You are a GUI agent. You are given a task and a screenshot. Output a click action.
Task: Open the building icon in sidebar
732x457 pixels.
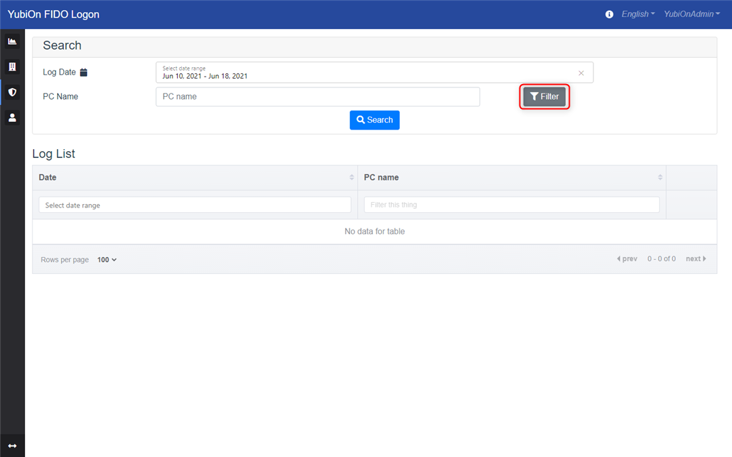[x=12, y=66]
